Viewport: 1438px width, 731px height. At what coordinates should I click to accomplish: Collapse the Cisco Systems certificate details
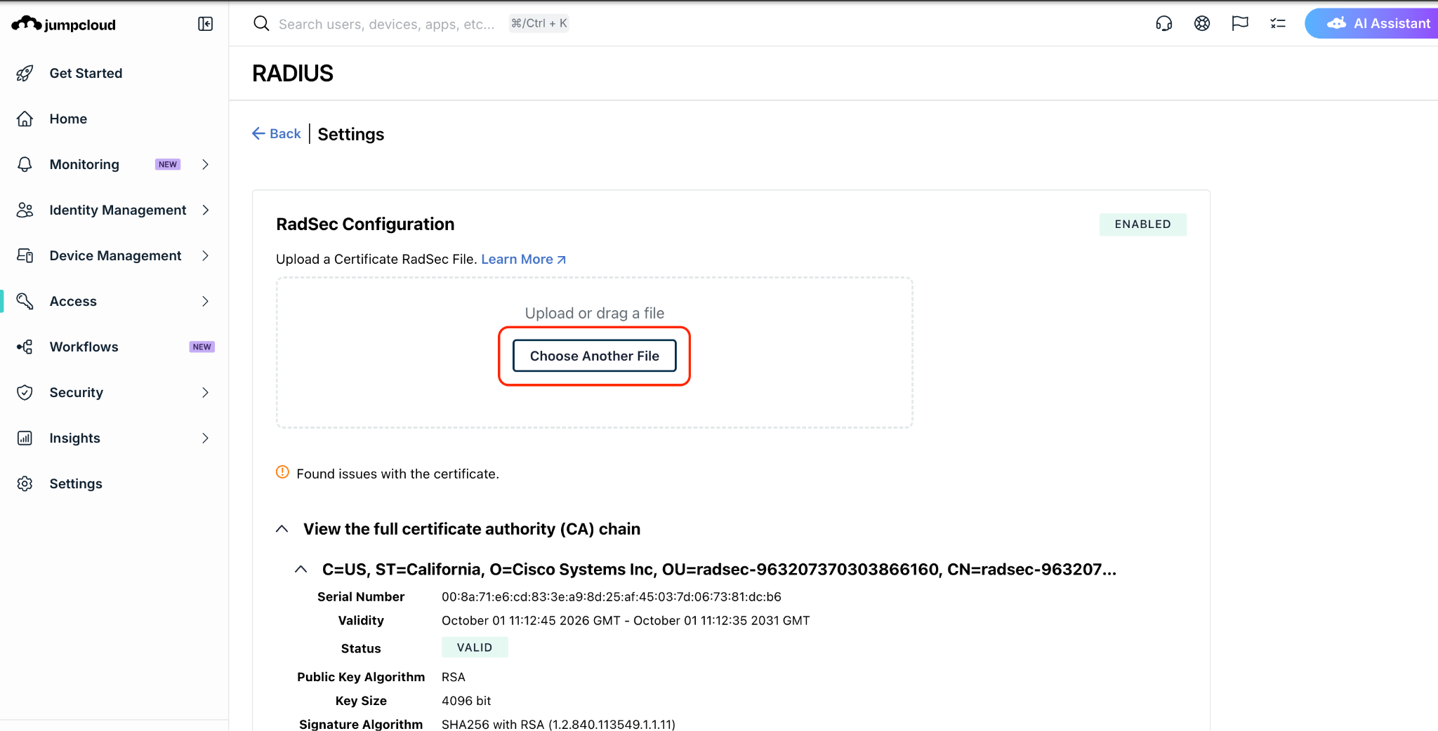(x=301, y=569)
